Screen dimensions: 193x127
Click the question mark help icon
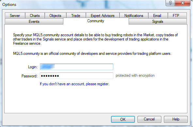point(170,3)
